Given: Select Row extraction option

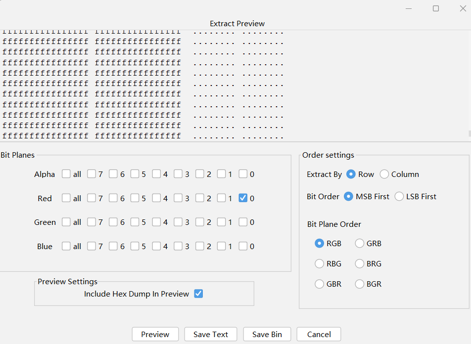Looking at the screenshot, I should click(x=351, y=174).
